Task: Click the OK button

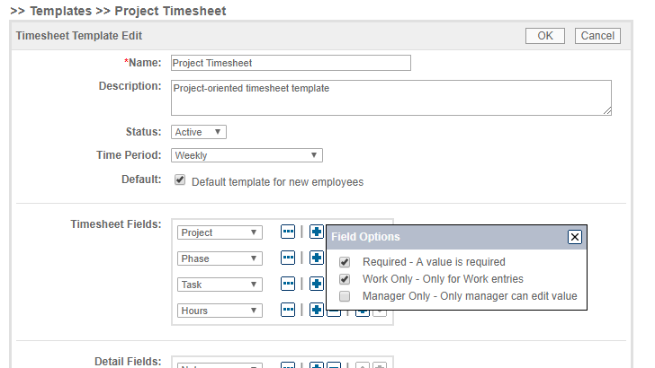Action: (544, 36)
